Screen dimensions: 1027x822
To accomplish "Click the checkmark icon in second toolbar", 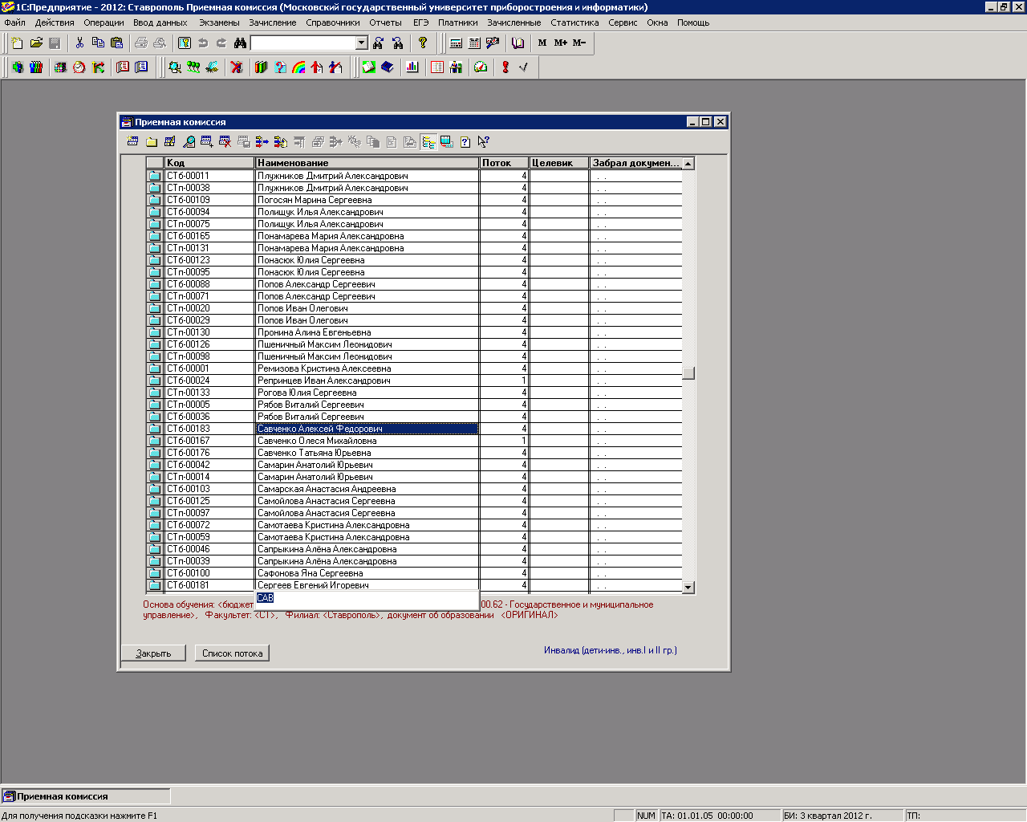I will pos(524,67).
